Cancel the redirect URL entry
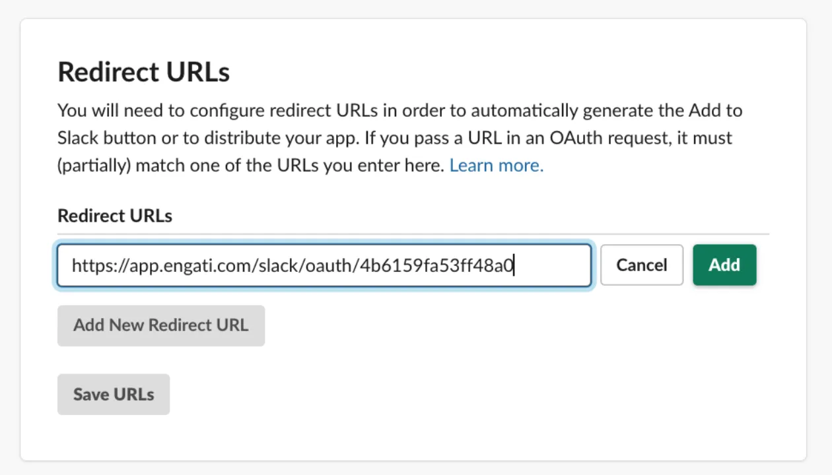This screenshot has width=832, height=475. [642, 265]
